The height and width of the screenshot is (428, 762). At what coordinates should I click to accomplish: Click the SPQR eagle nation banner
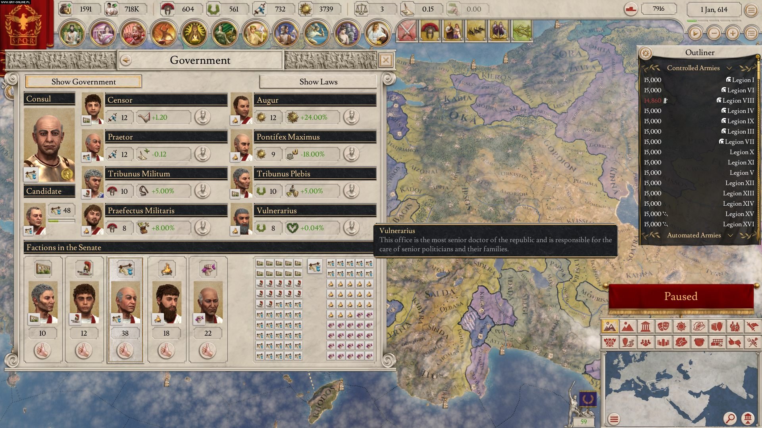point(27,25)
